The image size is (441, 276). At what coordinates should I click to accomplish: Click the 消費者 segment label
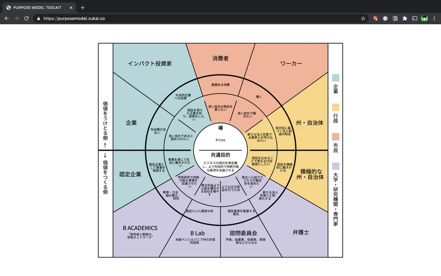220,58
